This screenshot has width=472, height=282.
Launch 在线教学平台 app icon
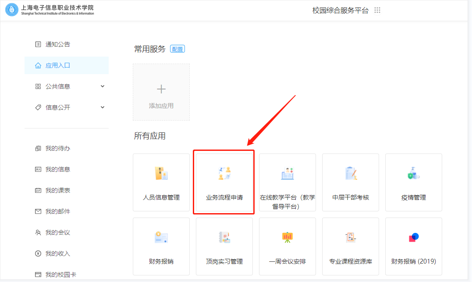coord(287,174)
